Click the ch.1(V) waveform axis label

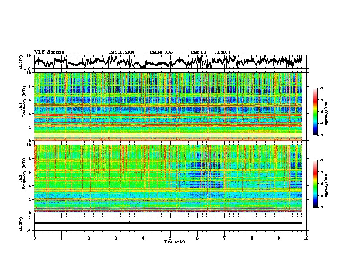pyautogui.click(x=21, y=62)
